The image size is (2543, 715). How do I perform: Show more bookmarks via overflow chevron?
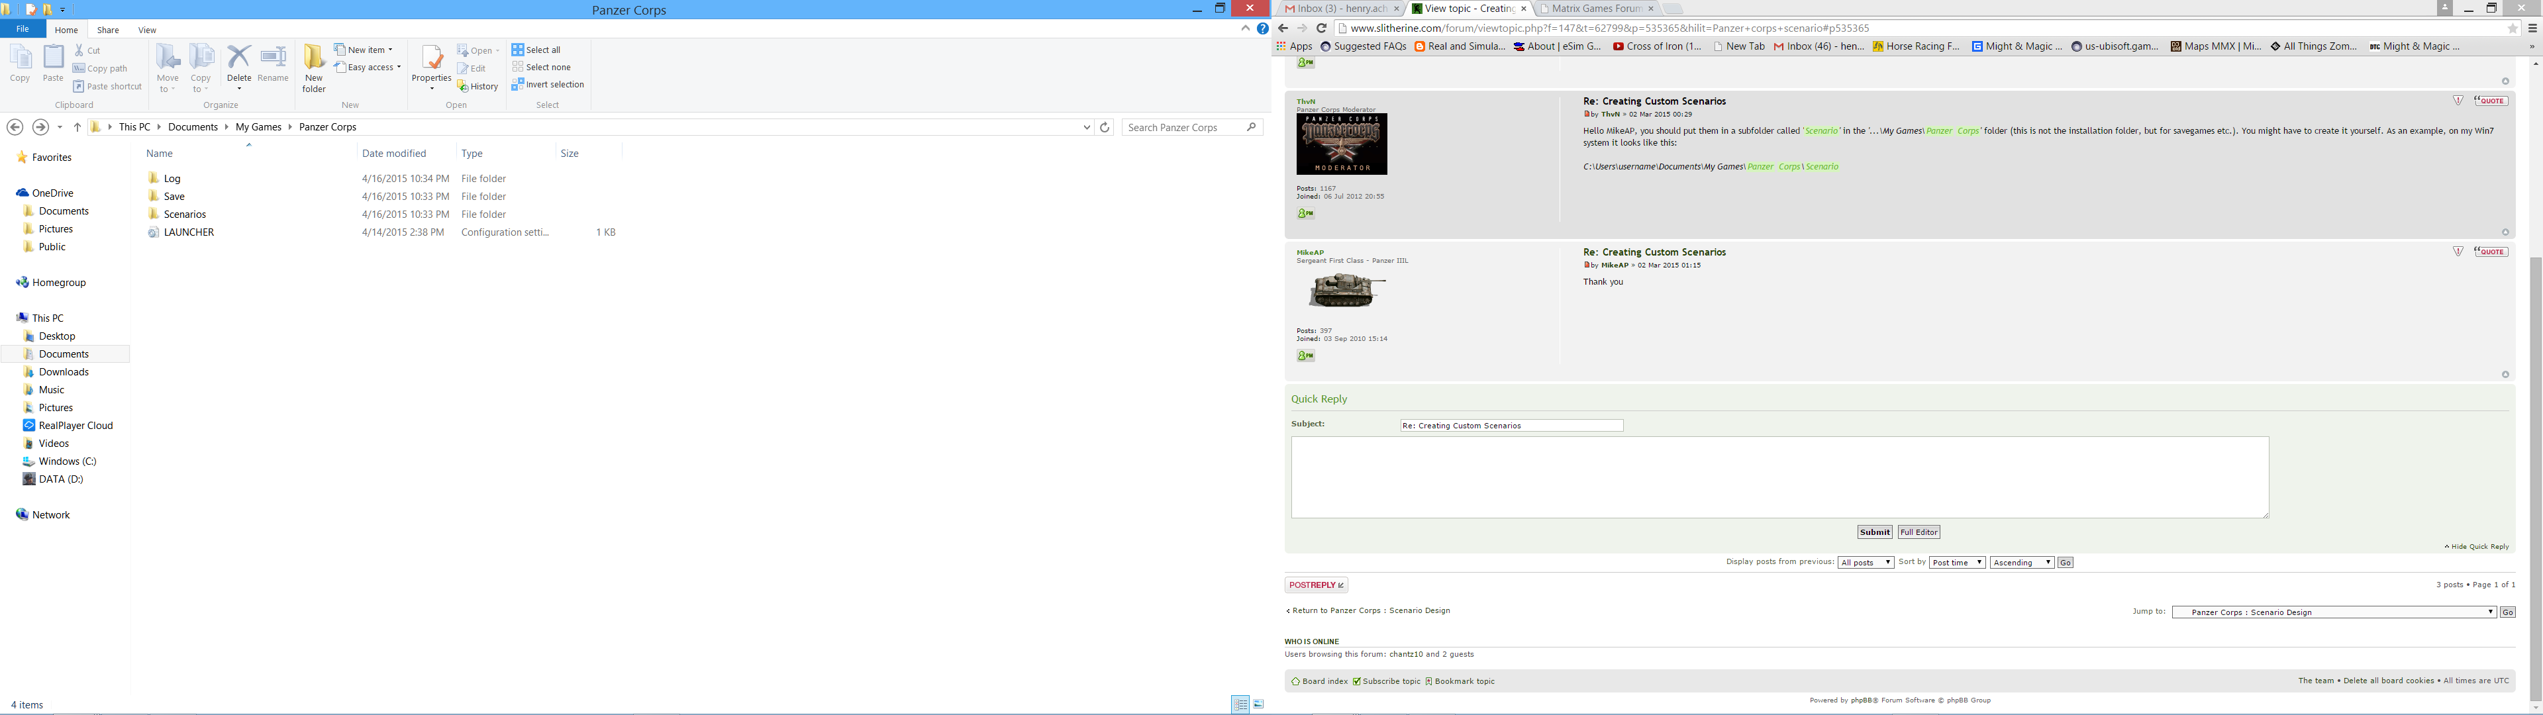(2531, 46)
